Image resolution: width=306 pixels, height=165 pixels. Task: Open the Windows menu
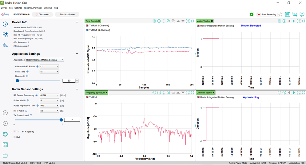point(48,8)
